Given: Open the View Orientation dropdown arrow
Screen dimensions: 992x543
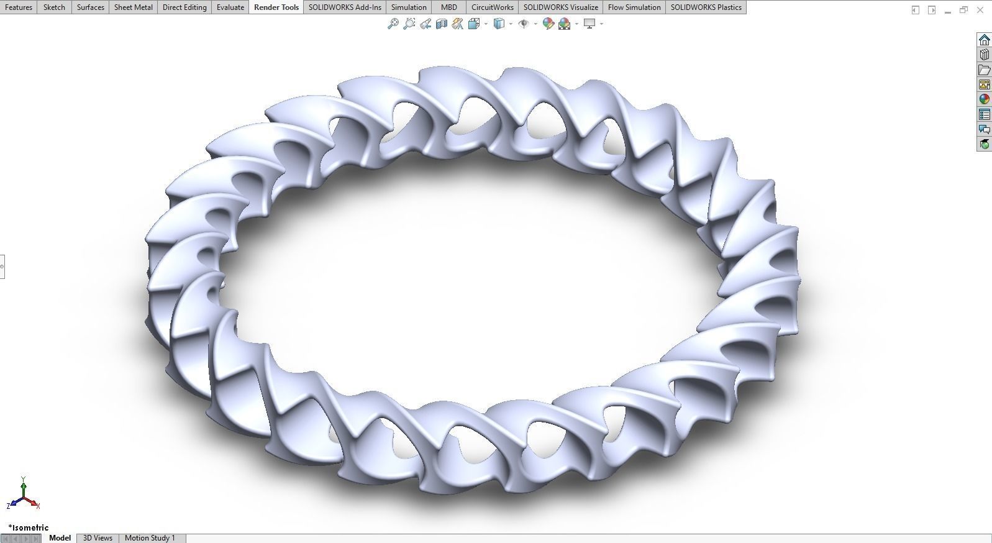Looking at the screenshot, I should click(486, 24).
